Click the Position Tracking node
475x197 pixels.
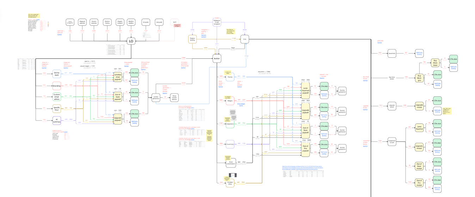pos(107,22)
